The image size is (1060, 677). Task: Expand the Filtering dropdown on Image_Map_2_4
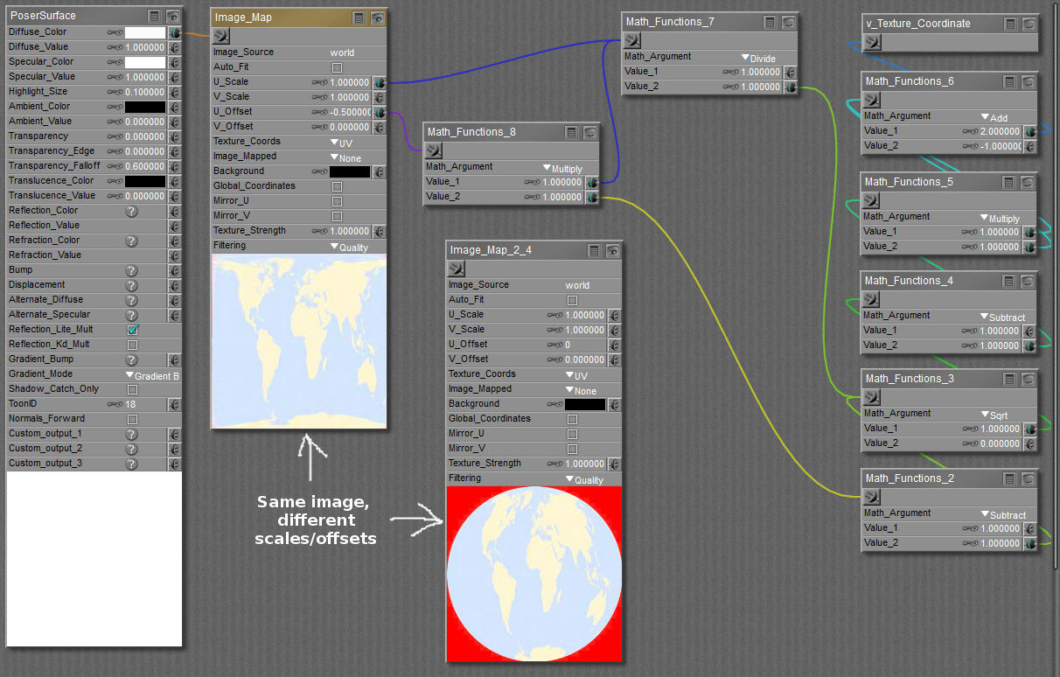(584, 479)
